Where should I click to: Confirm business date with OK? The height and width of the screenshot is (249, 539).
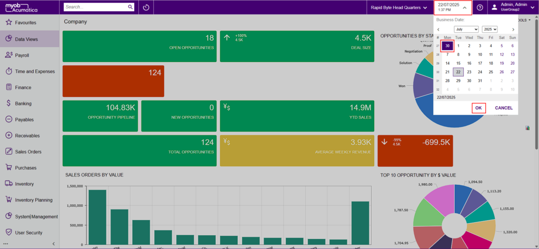click(478, 108)
